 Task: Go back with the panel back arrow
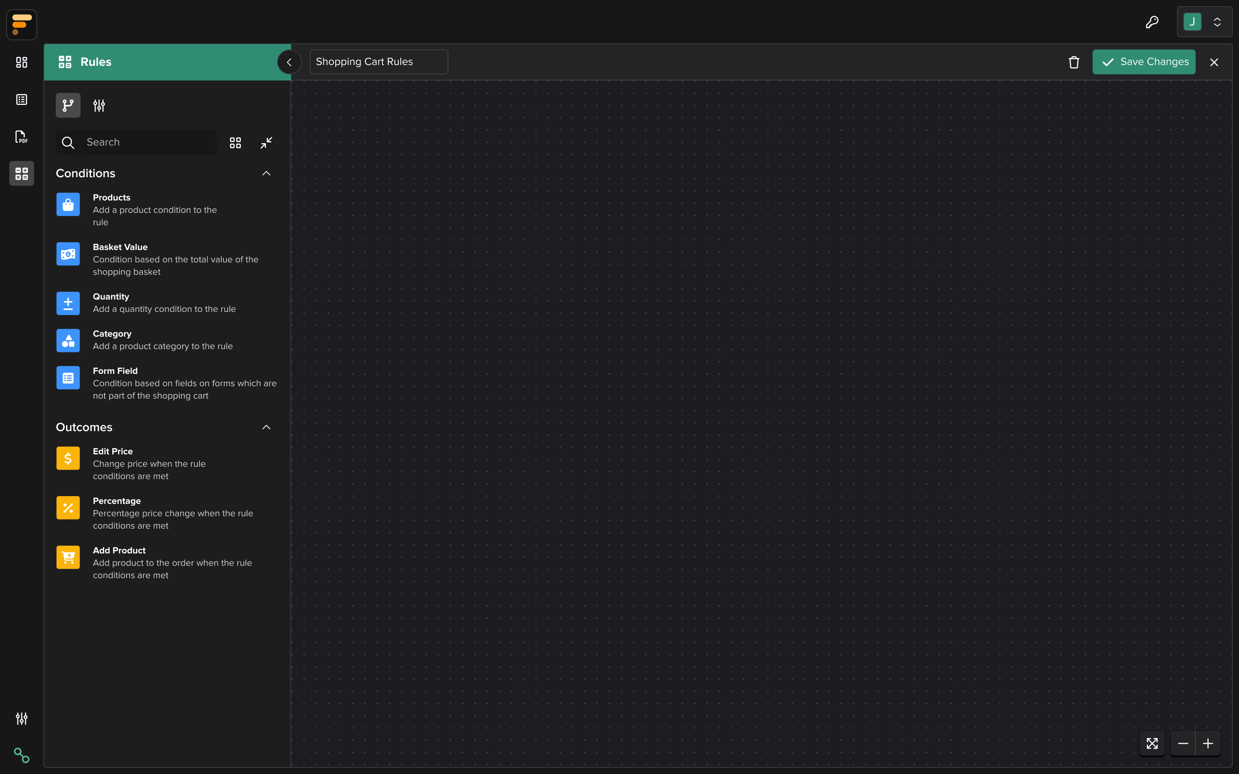pos(289,62)
